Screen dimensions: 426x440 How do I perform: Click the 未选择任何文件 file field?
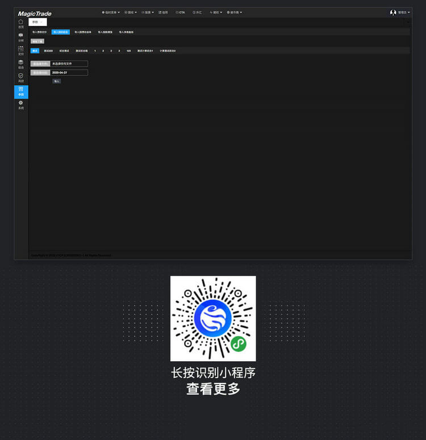[69, 64]
